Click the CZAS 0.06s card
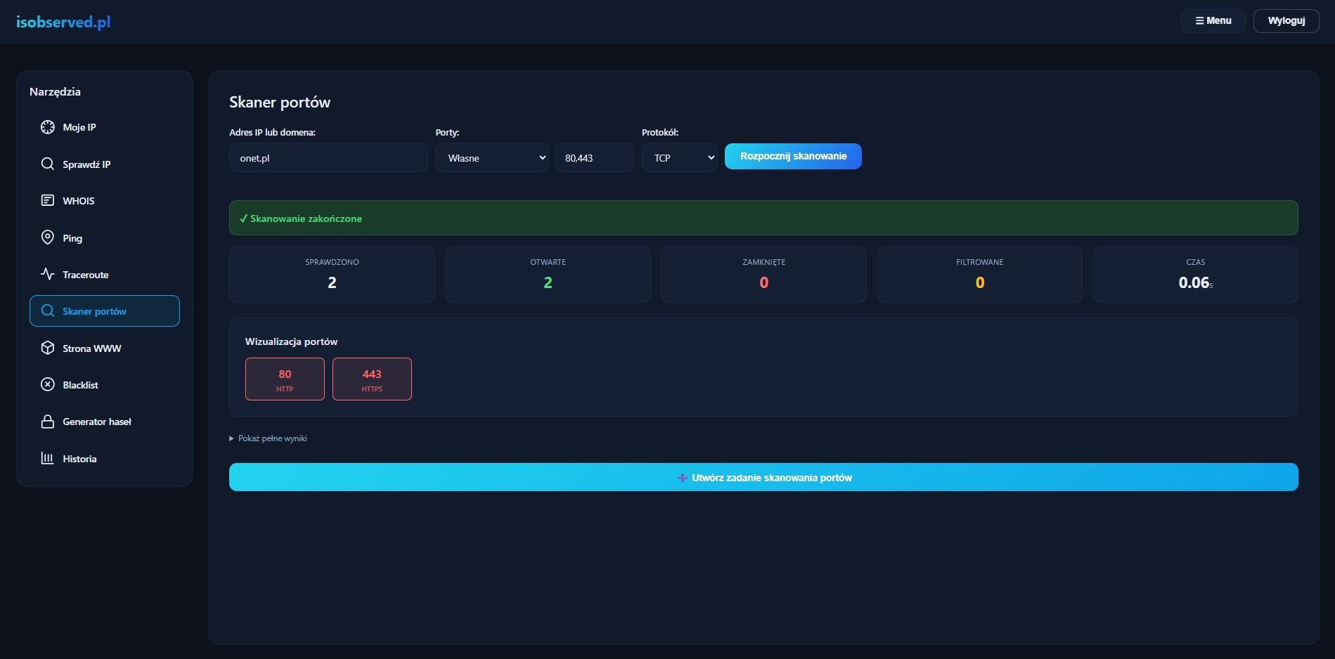 [1195, 274]
